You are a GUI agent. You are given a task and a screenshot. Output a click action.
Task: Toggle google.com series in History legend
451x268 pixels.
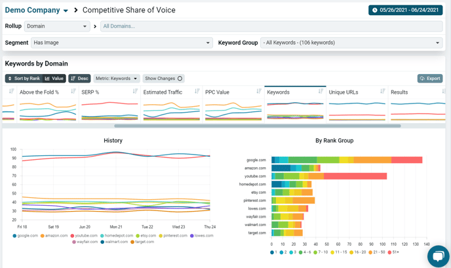pyautogui.click(x=26, y=235)
